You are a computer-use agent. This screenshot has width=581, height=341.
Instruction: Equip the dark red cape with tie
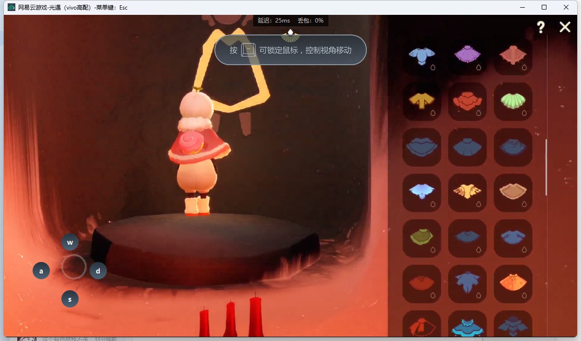pyautogui.click(x=421, y=284)
